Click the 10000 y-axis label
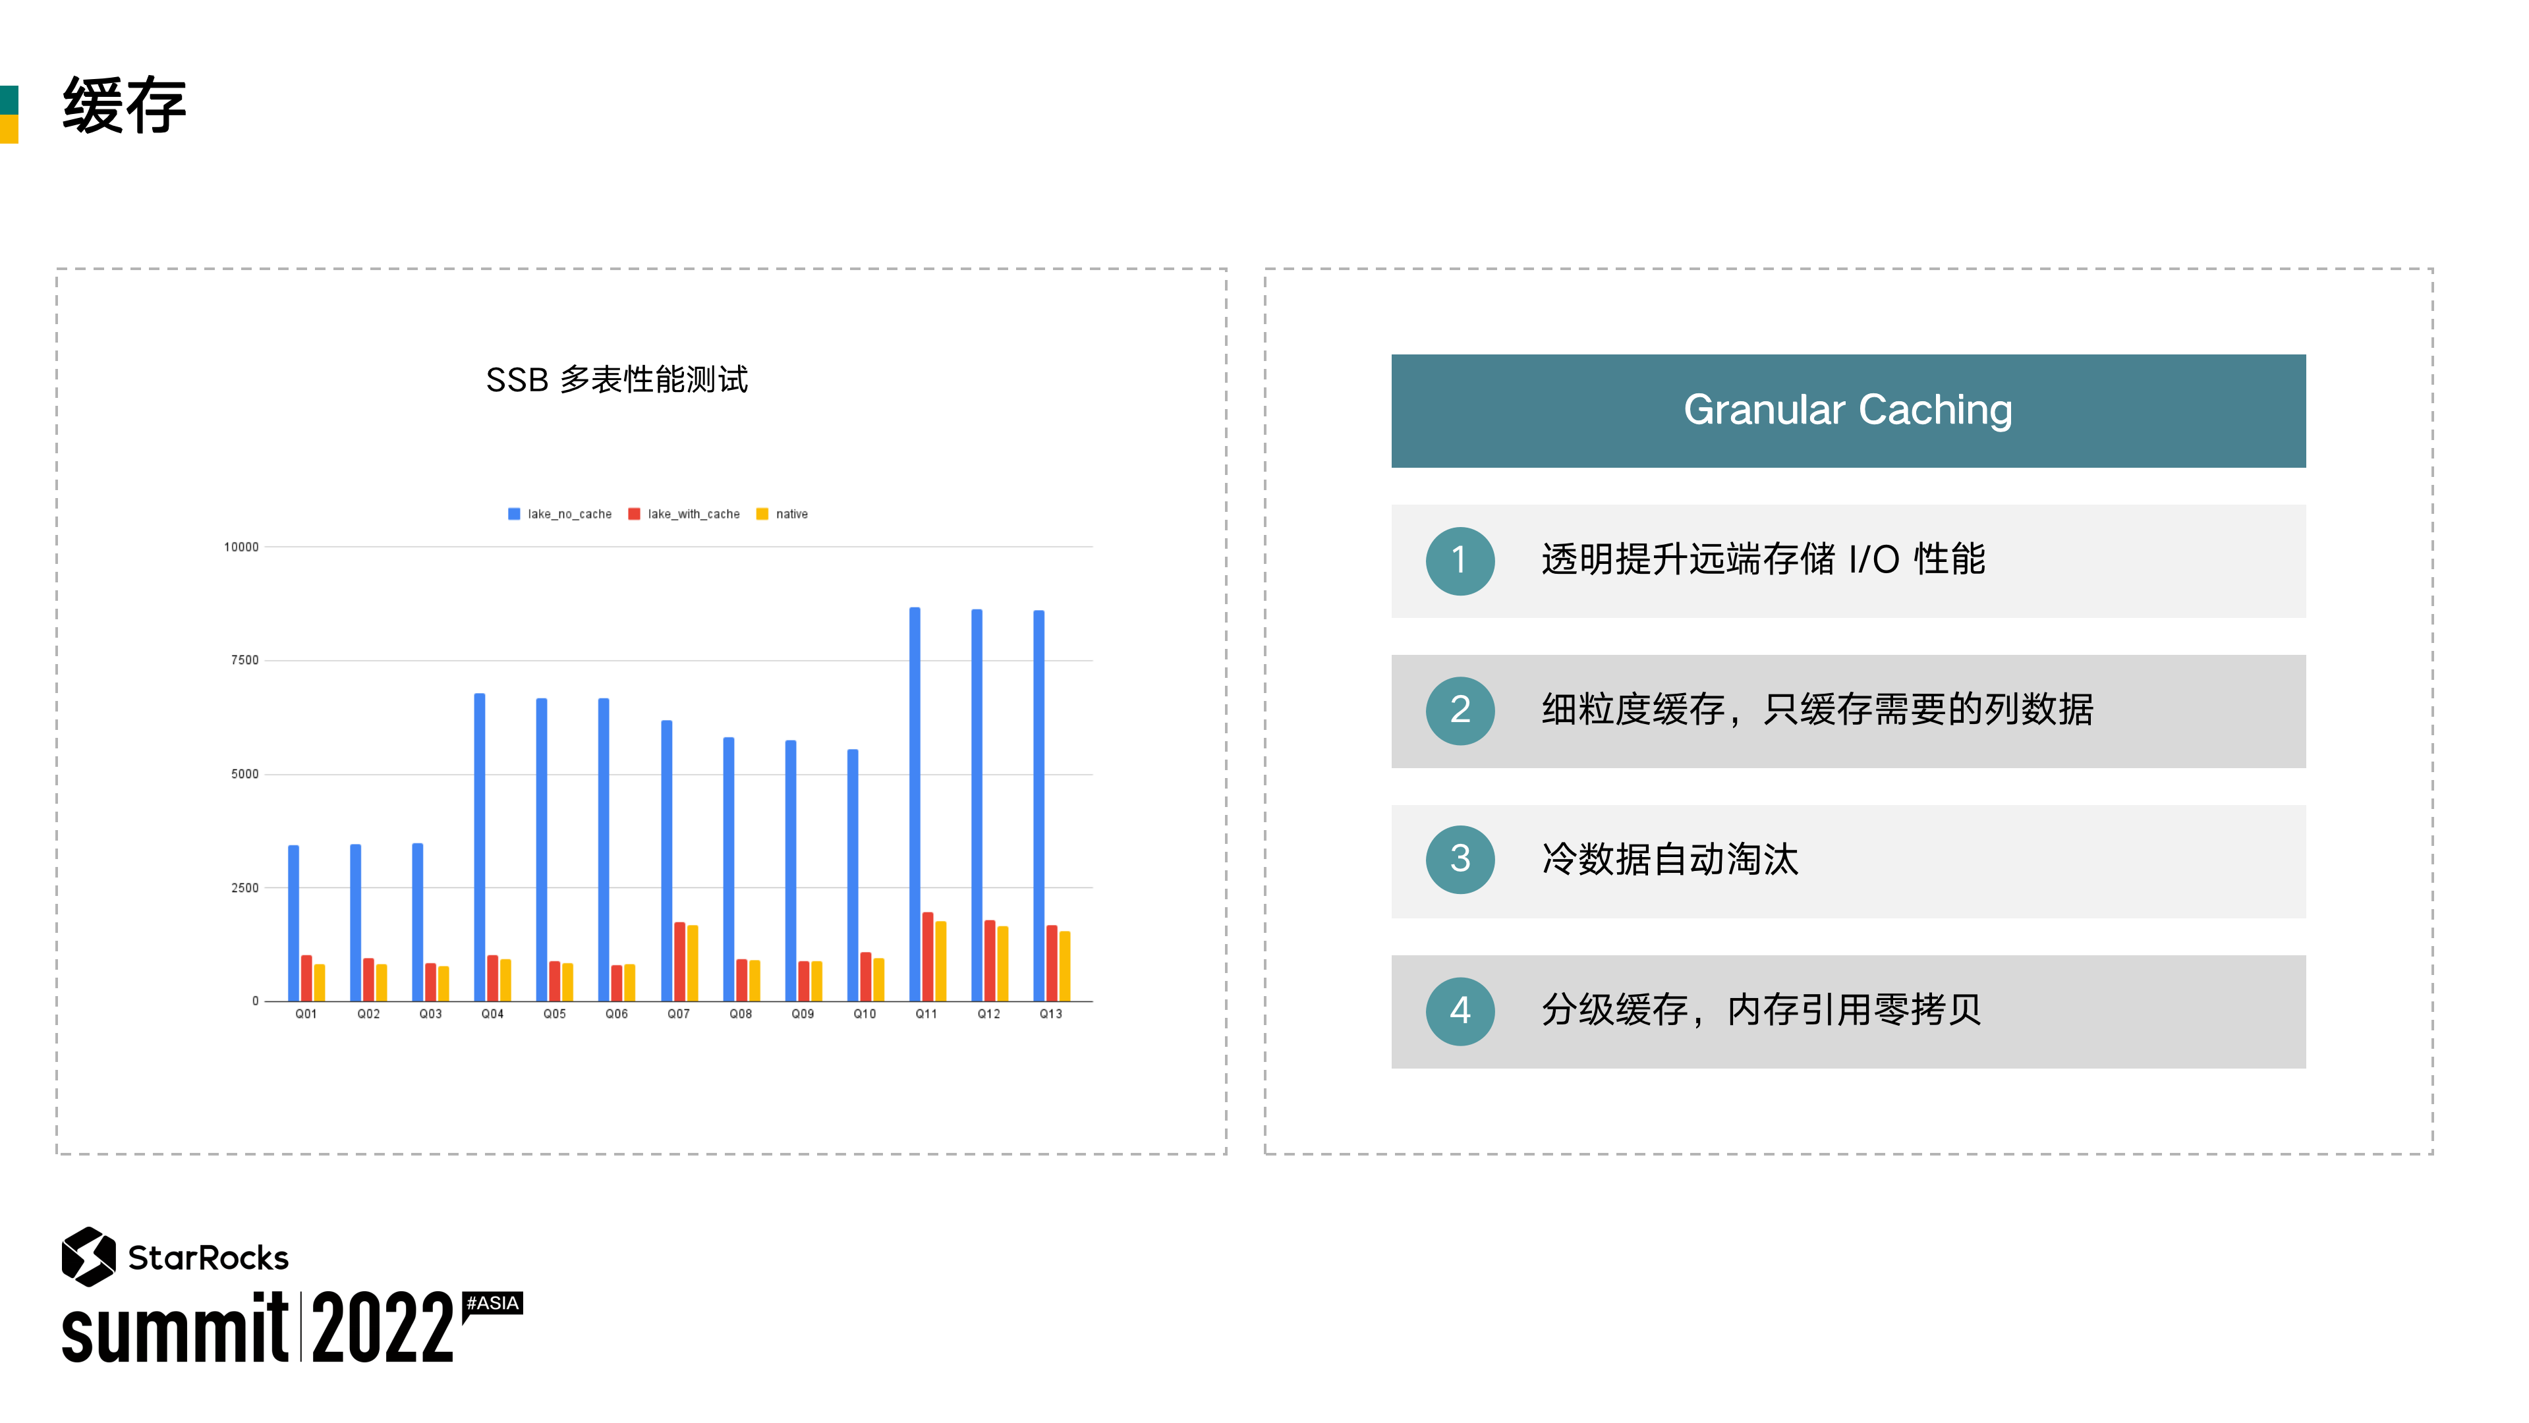The height and width of the screenshot is (1423, 2529). [242, 547]
